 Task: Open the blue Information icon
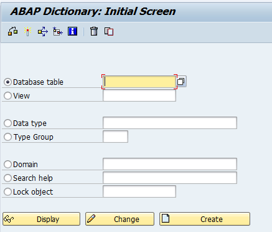click(72, 31)
